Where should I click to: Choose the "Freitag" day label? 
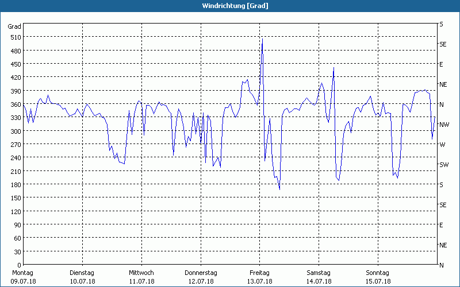click(x=260, y=273)
